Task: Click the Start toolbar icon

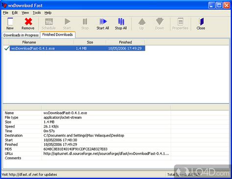Action: 67,22
